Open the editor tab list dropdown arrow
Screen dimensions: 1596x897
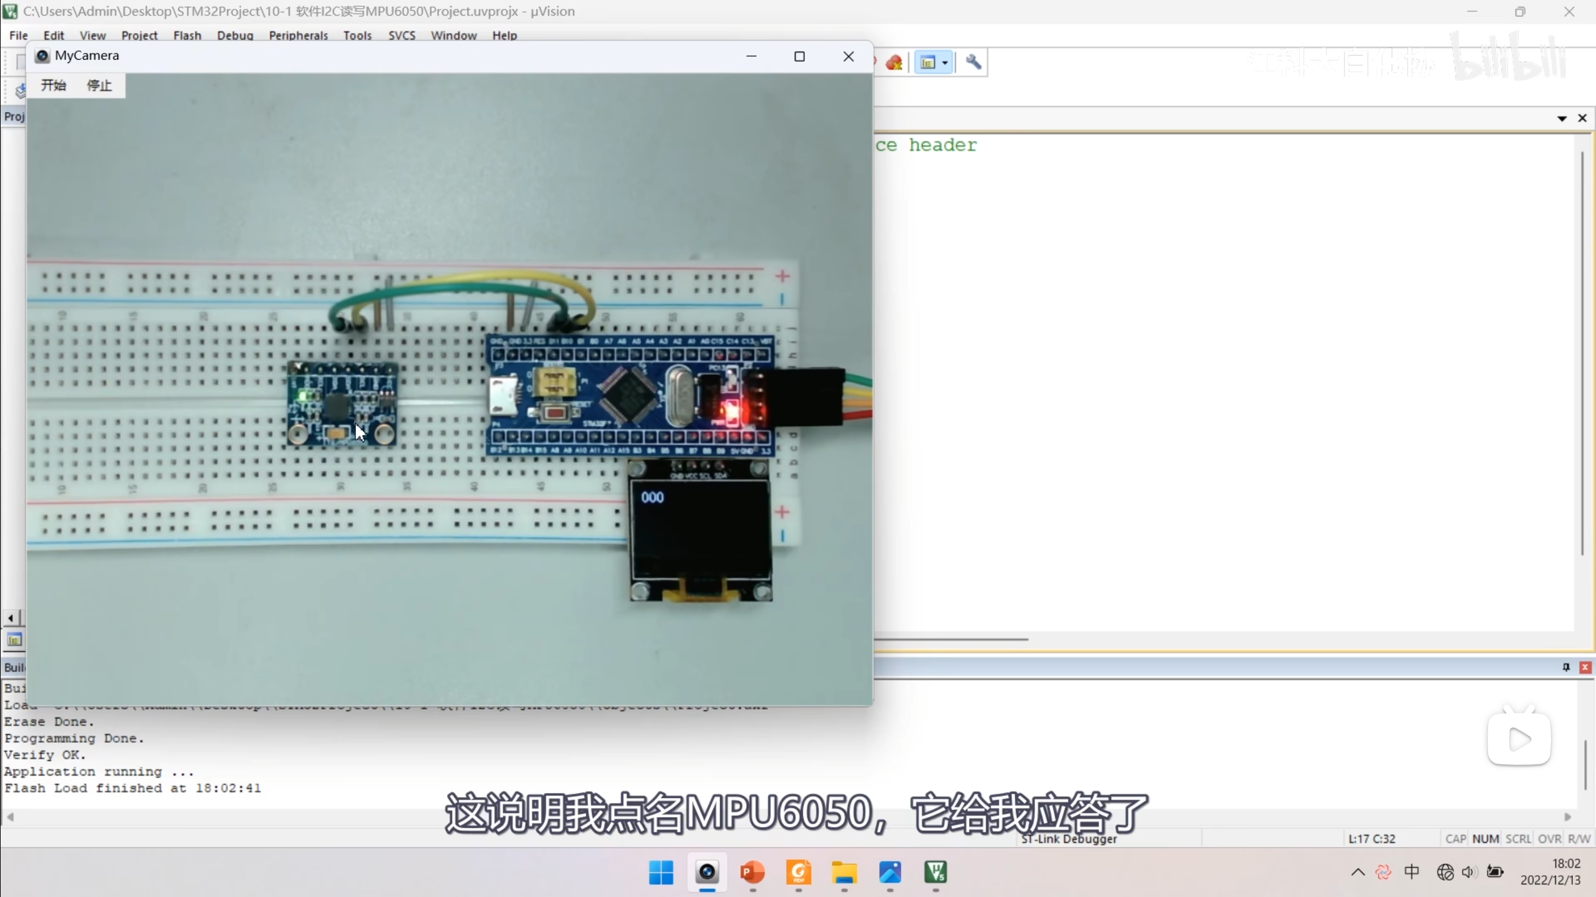(x=1562, y=118)
